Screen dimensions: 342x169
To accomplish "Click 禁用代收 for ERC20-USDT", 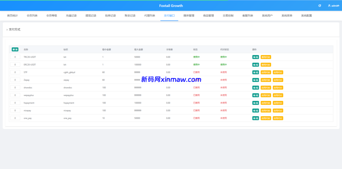I will pyautogui.click(x=266, y=65).
